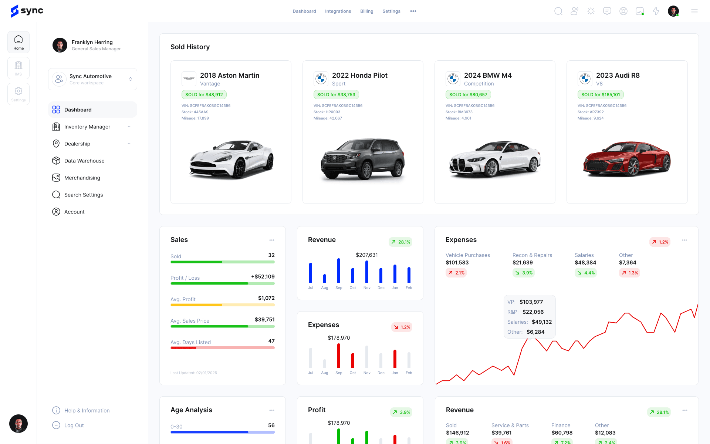Open the top-right profile avatar
The width and height of the screenshot is (710, 444).
pos(673,11)
